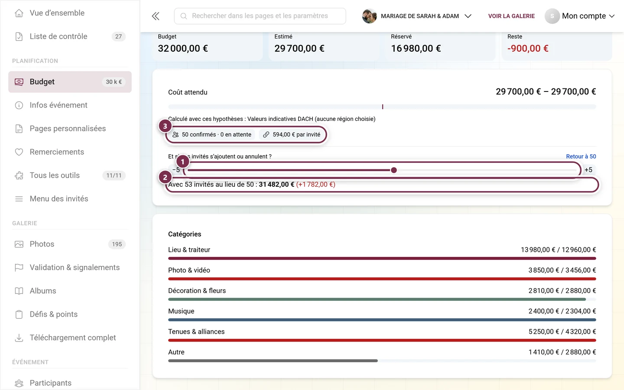Click the wedding couple avatar thumbnail
This screenshot has height=390, width=624.
[x=369, y=16]
